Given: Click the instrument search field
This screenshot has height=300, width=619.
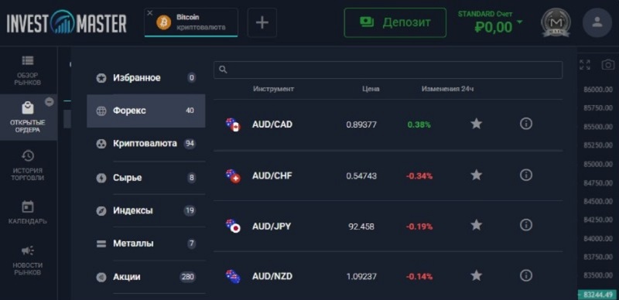Looking at the screenshot, I should coord(388,70).
